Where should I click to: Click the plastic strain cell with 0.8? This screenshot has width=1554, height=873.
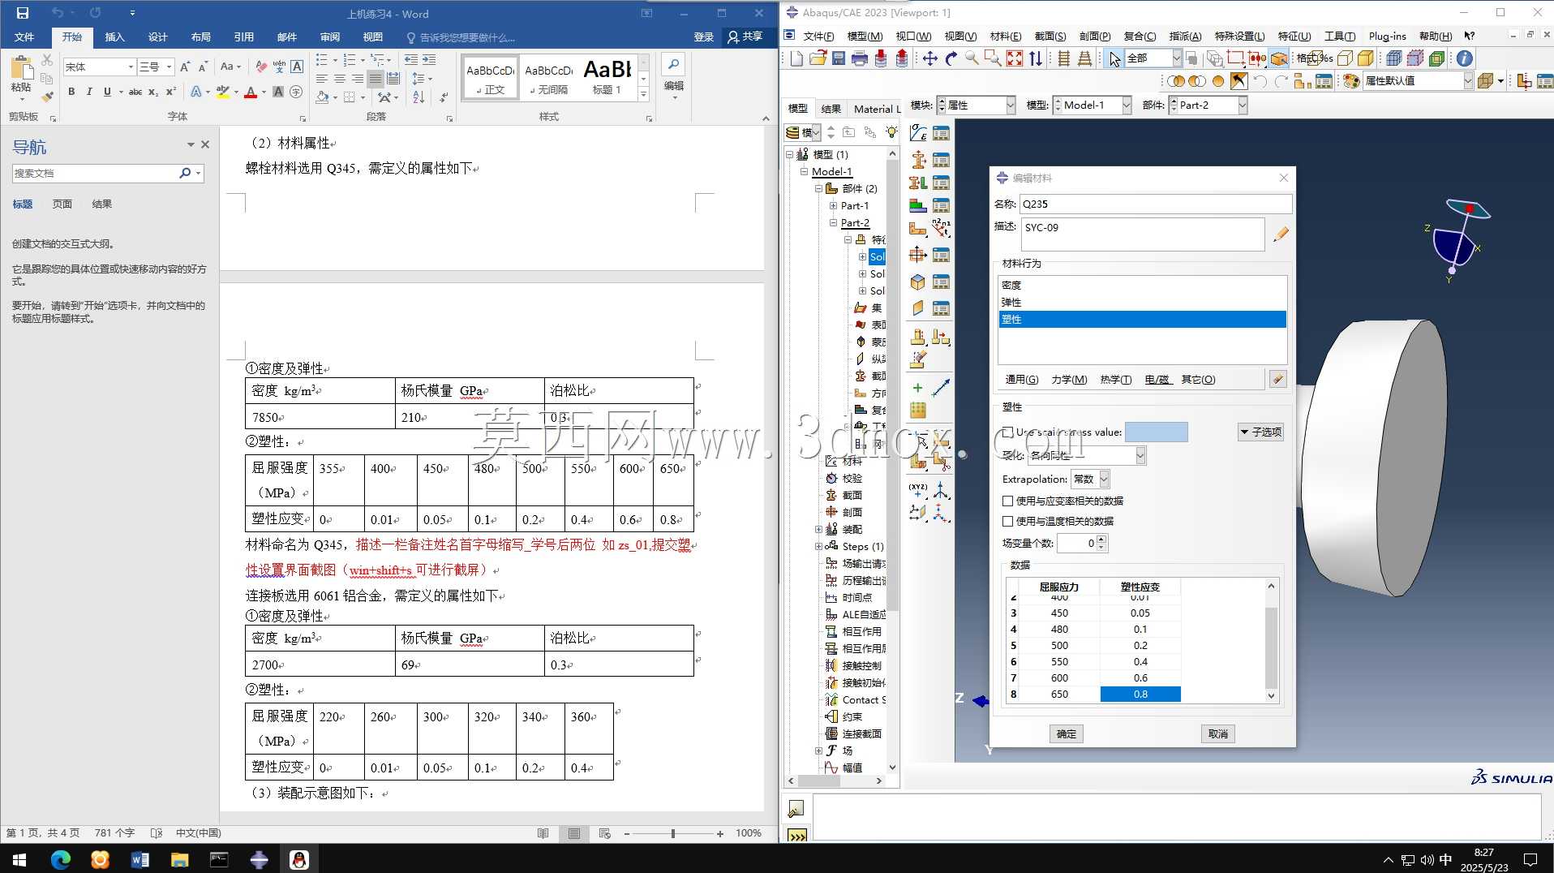[1140, 694]
